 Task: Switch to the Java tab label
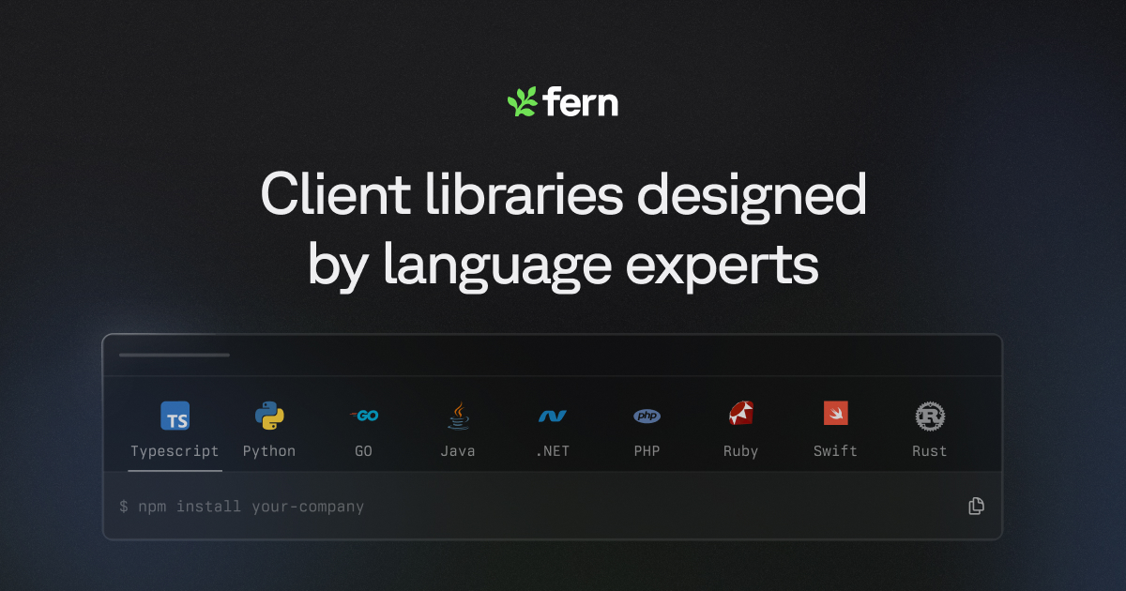[458, 451]
